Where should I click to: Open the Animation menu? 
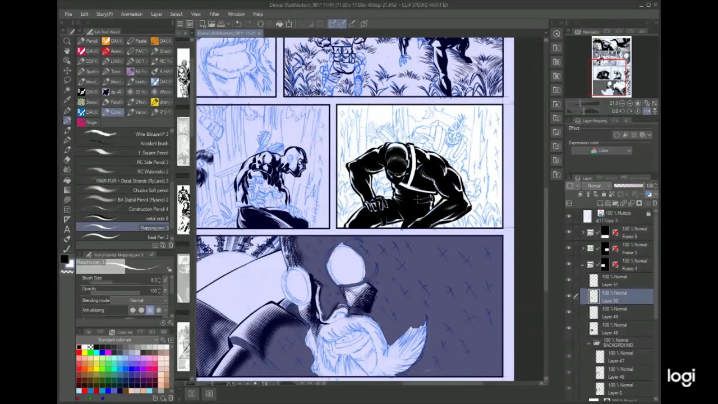pos(131,14)
